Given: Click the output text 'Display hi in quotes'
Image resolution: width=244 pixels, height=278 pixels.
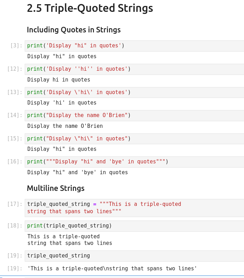Looking at the screenshot, I should coord(58,80).
